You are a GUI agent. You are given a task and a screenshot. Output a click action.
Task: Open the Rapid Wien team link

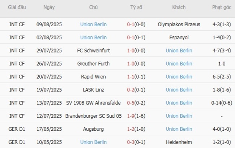tap(93, 77)
